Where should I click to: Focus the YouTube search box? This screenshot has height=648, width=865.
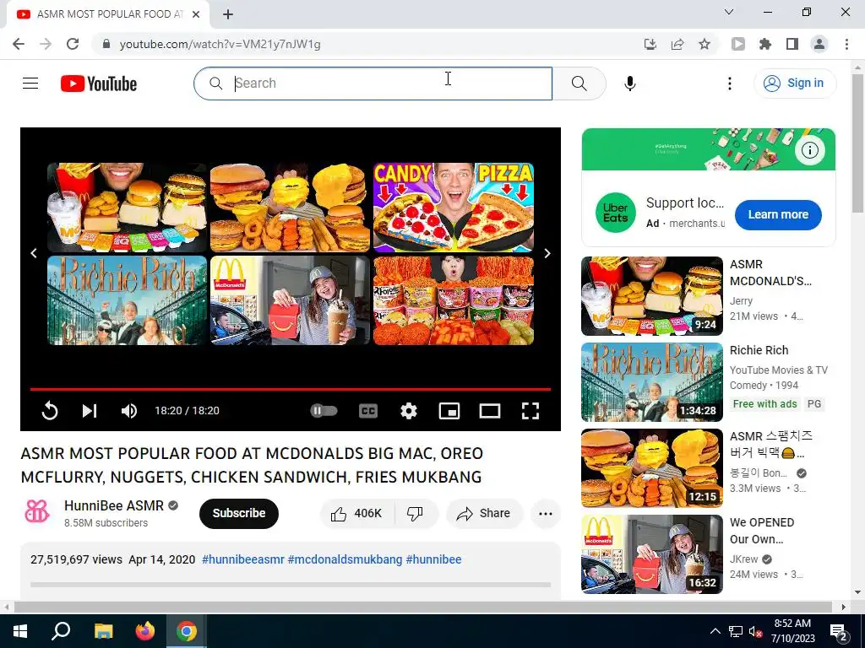(x=373, y=84)
